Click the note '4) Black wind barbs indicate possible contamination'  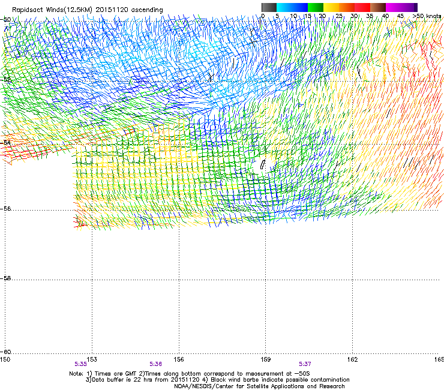click(276, 380)
